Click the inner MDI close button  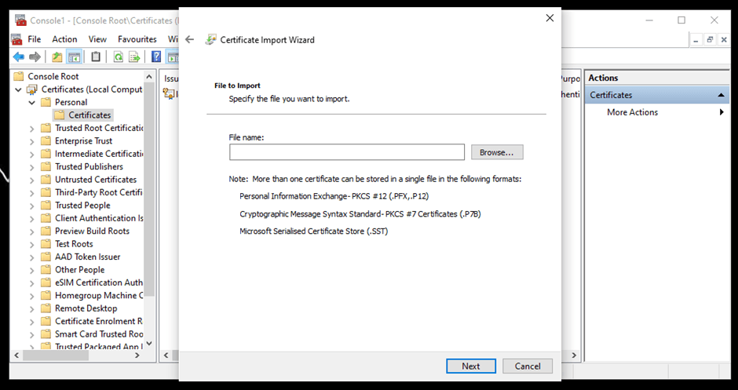[724, 39]
